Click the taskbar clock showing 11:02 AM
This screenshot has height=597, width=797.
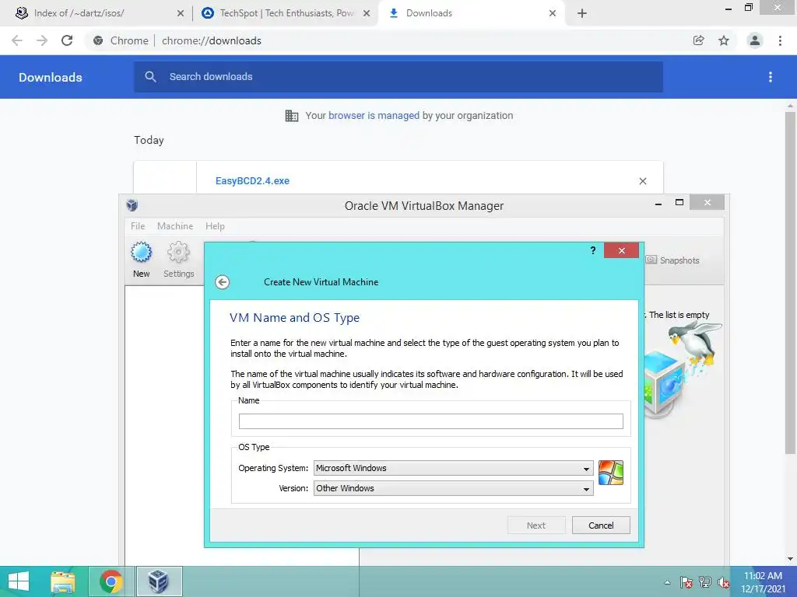(x=763, y=582)
